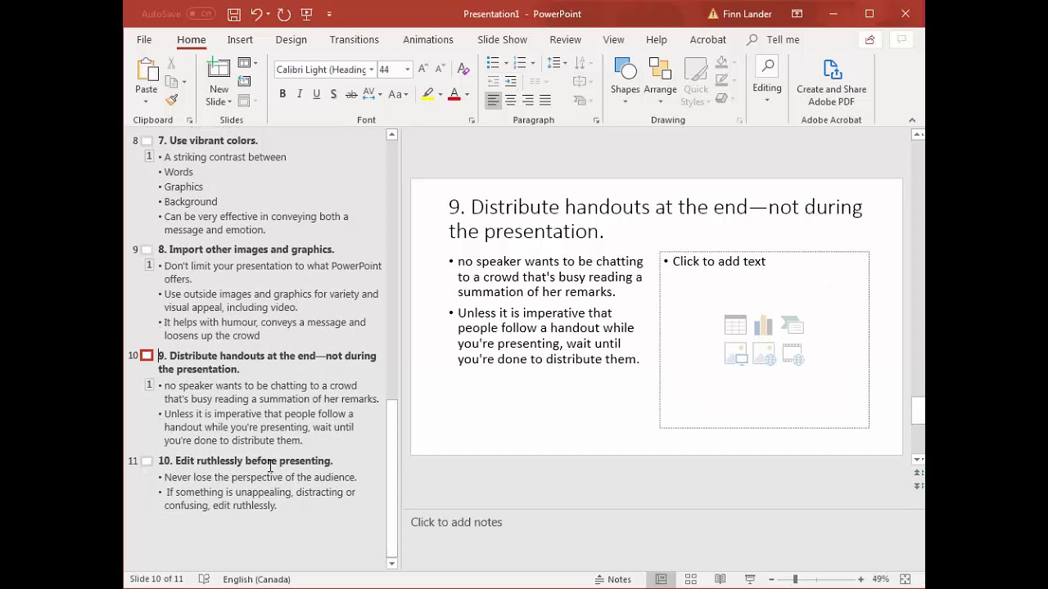
Task: Open the Transitions tab
Action: (x=354, y=39)
